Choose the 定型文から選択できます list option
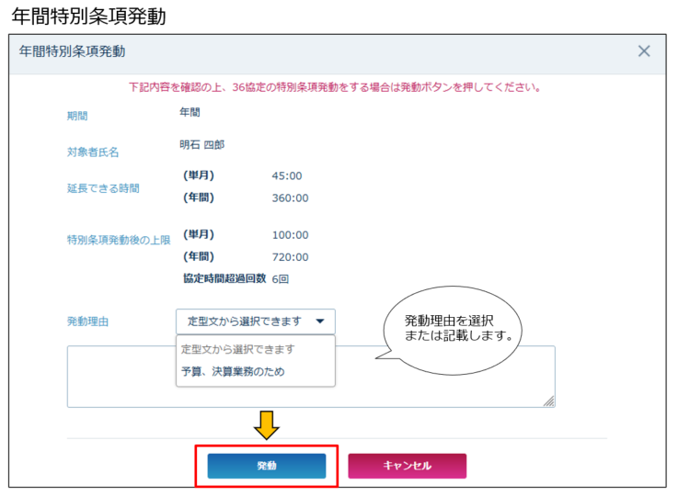 tap(239, 349)
